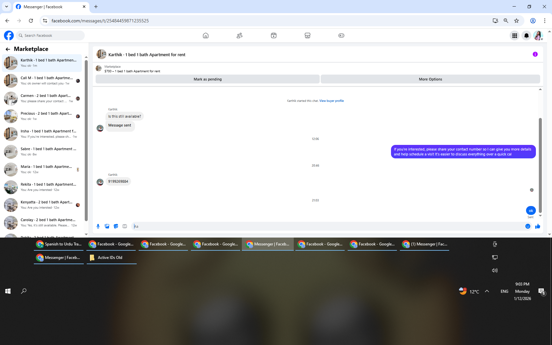The height and width of the screenshot is (345, 552).
Task: Open Chrome profile icon
Action: point(533,21)
